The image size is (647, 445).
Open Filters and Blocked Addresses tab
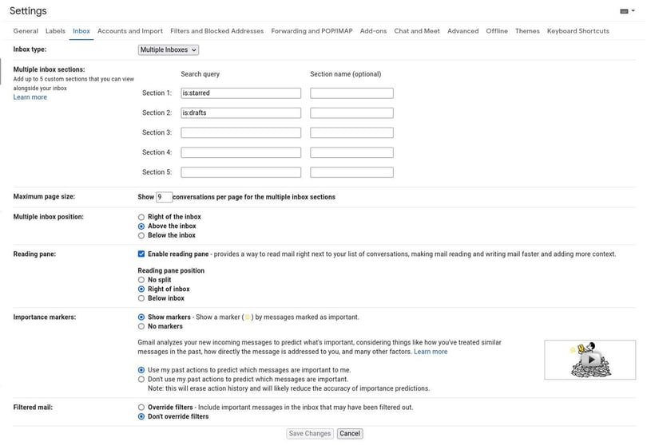click(x=216, y=31)
